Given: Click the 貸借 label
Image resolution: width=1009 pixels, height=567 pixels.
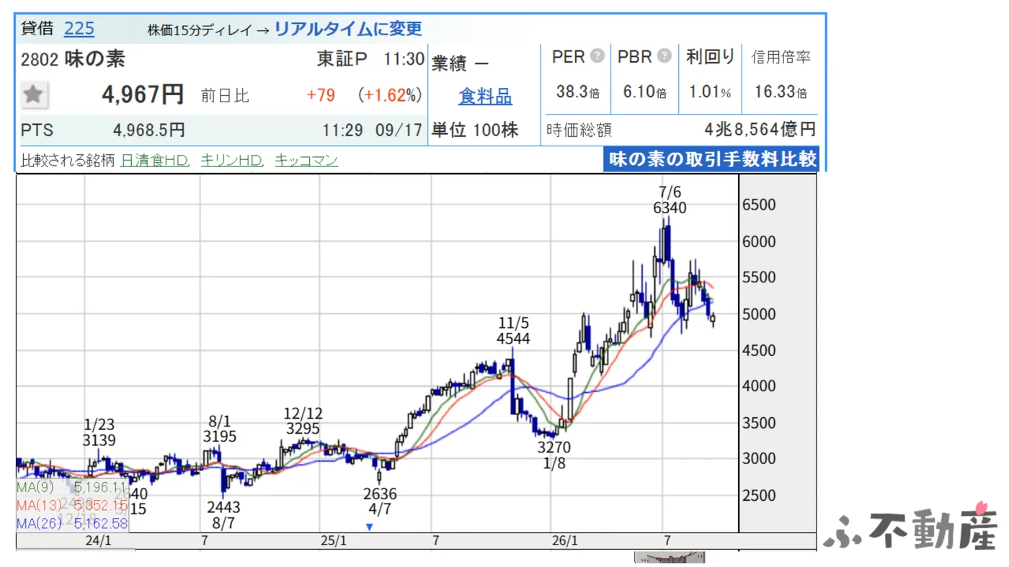Looking at the screenshot, I should click(x=37, y=29).
